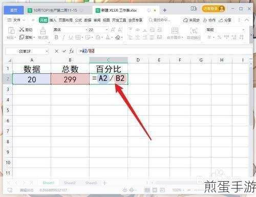256x197 pixels.
Task: Click the search commands field
Action: point(160,20)
